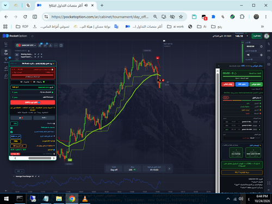Edit the Average True Range indicator pencil

pos(35,176)
